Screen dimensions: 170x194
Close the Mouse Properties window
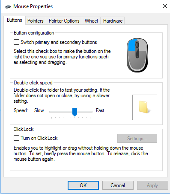[165, 6]
